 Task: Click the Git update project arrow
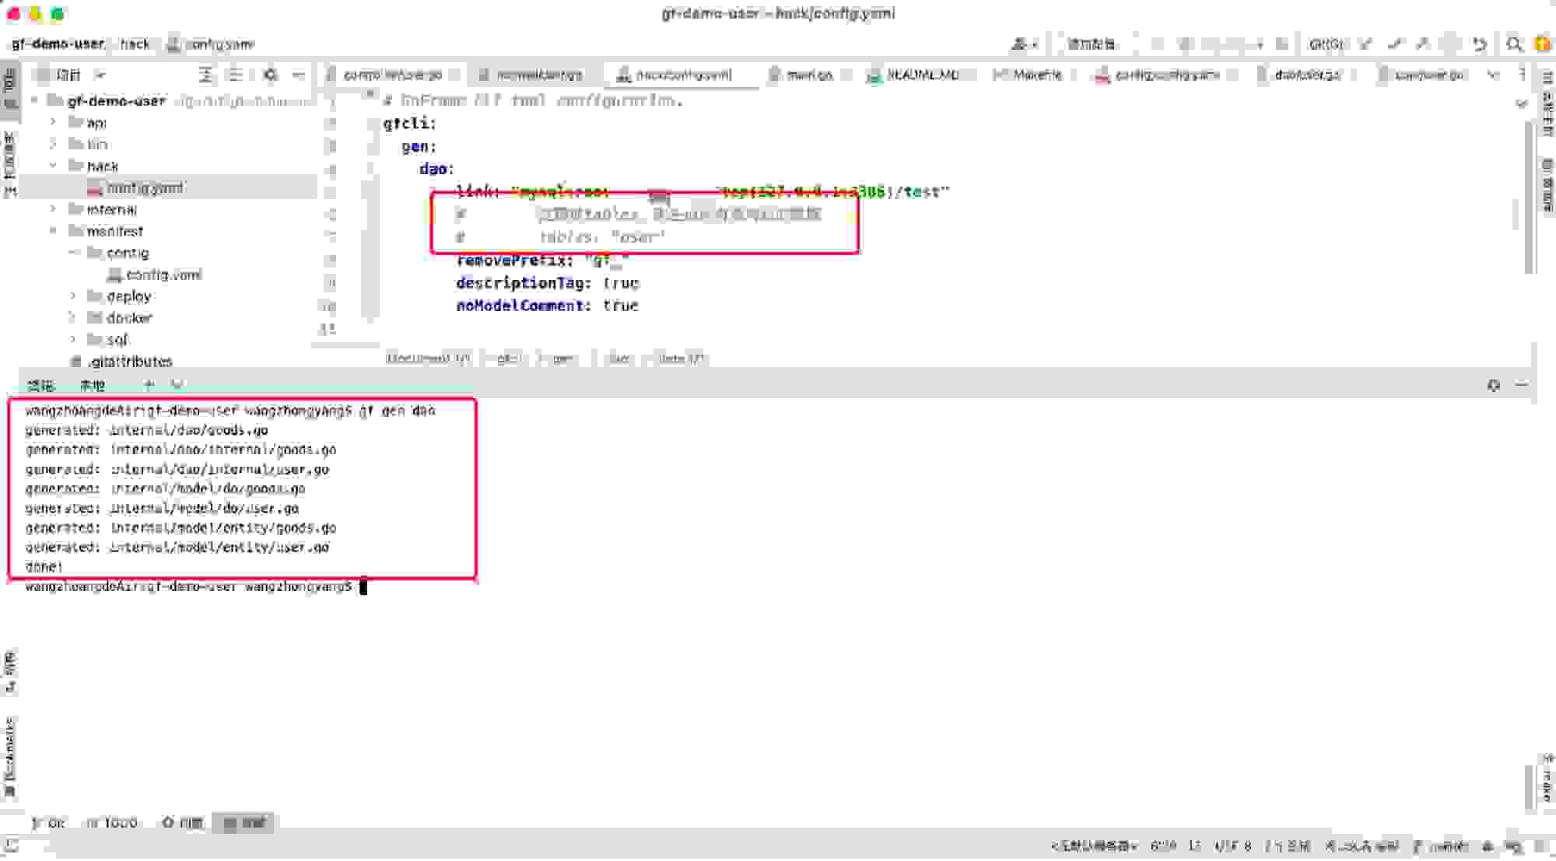[1365, 44]
